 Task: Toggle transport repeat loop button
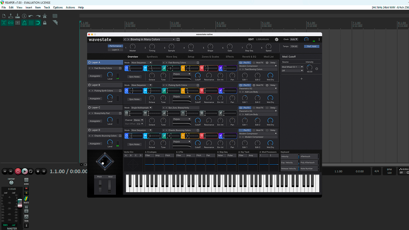(x=31, y=171)
